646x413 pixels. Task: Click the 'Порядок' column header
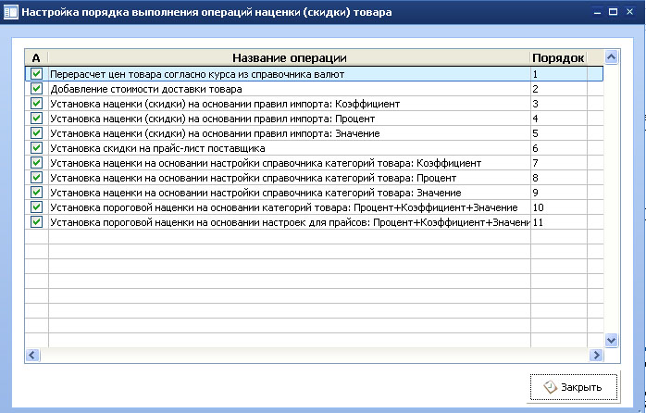click(x=558, y=57)
